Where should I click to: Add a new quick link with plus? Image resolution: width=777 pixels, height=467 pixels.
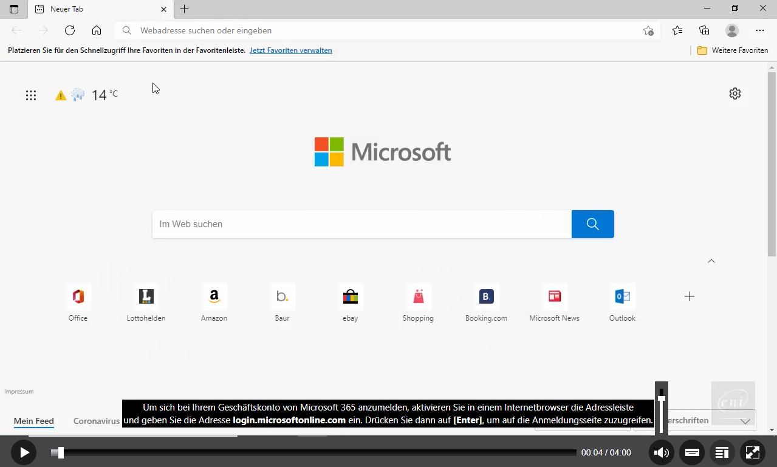(x=689, y=296)
